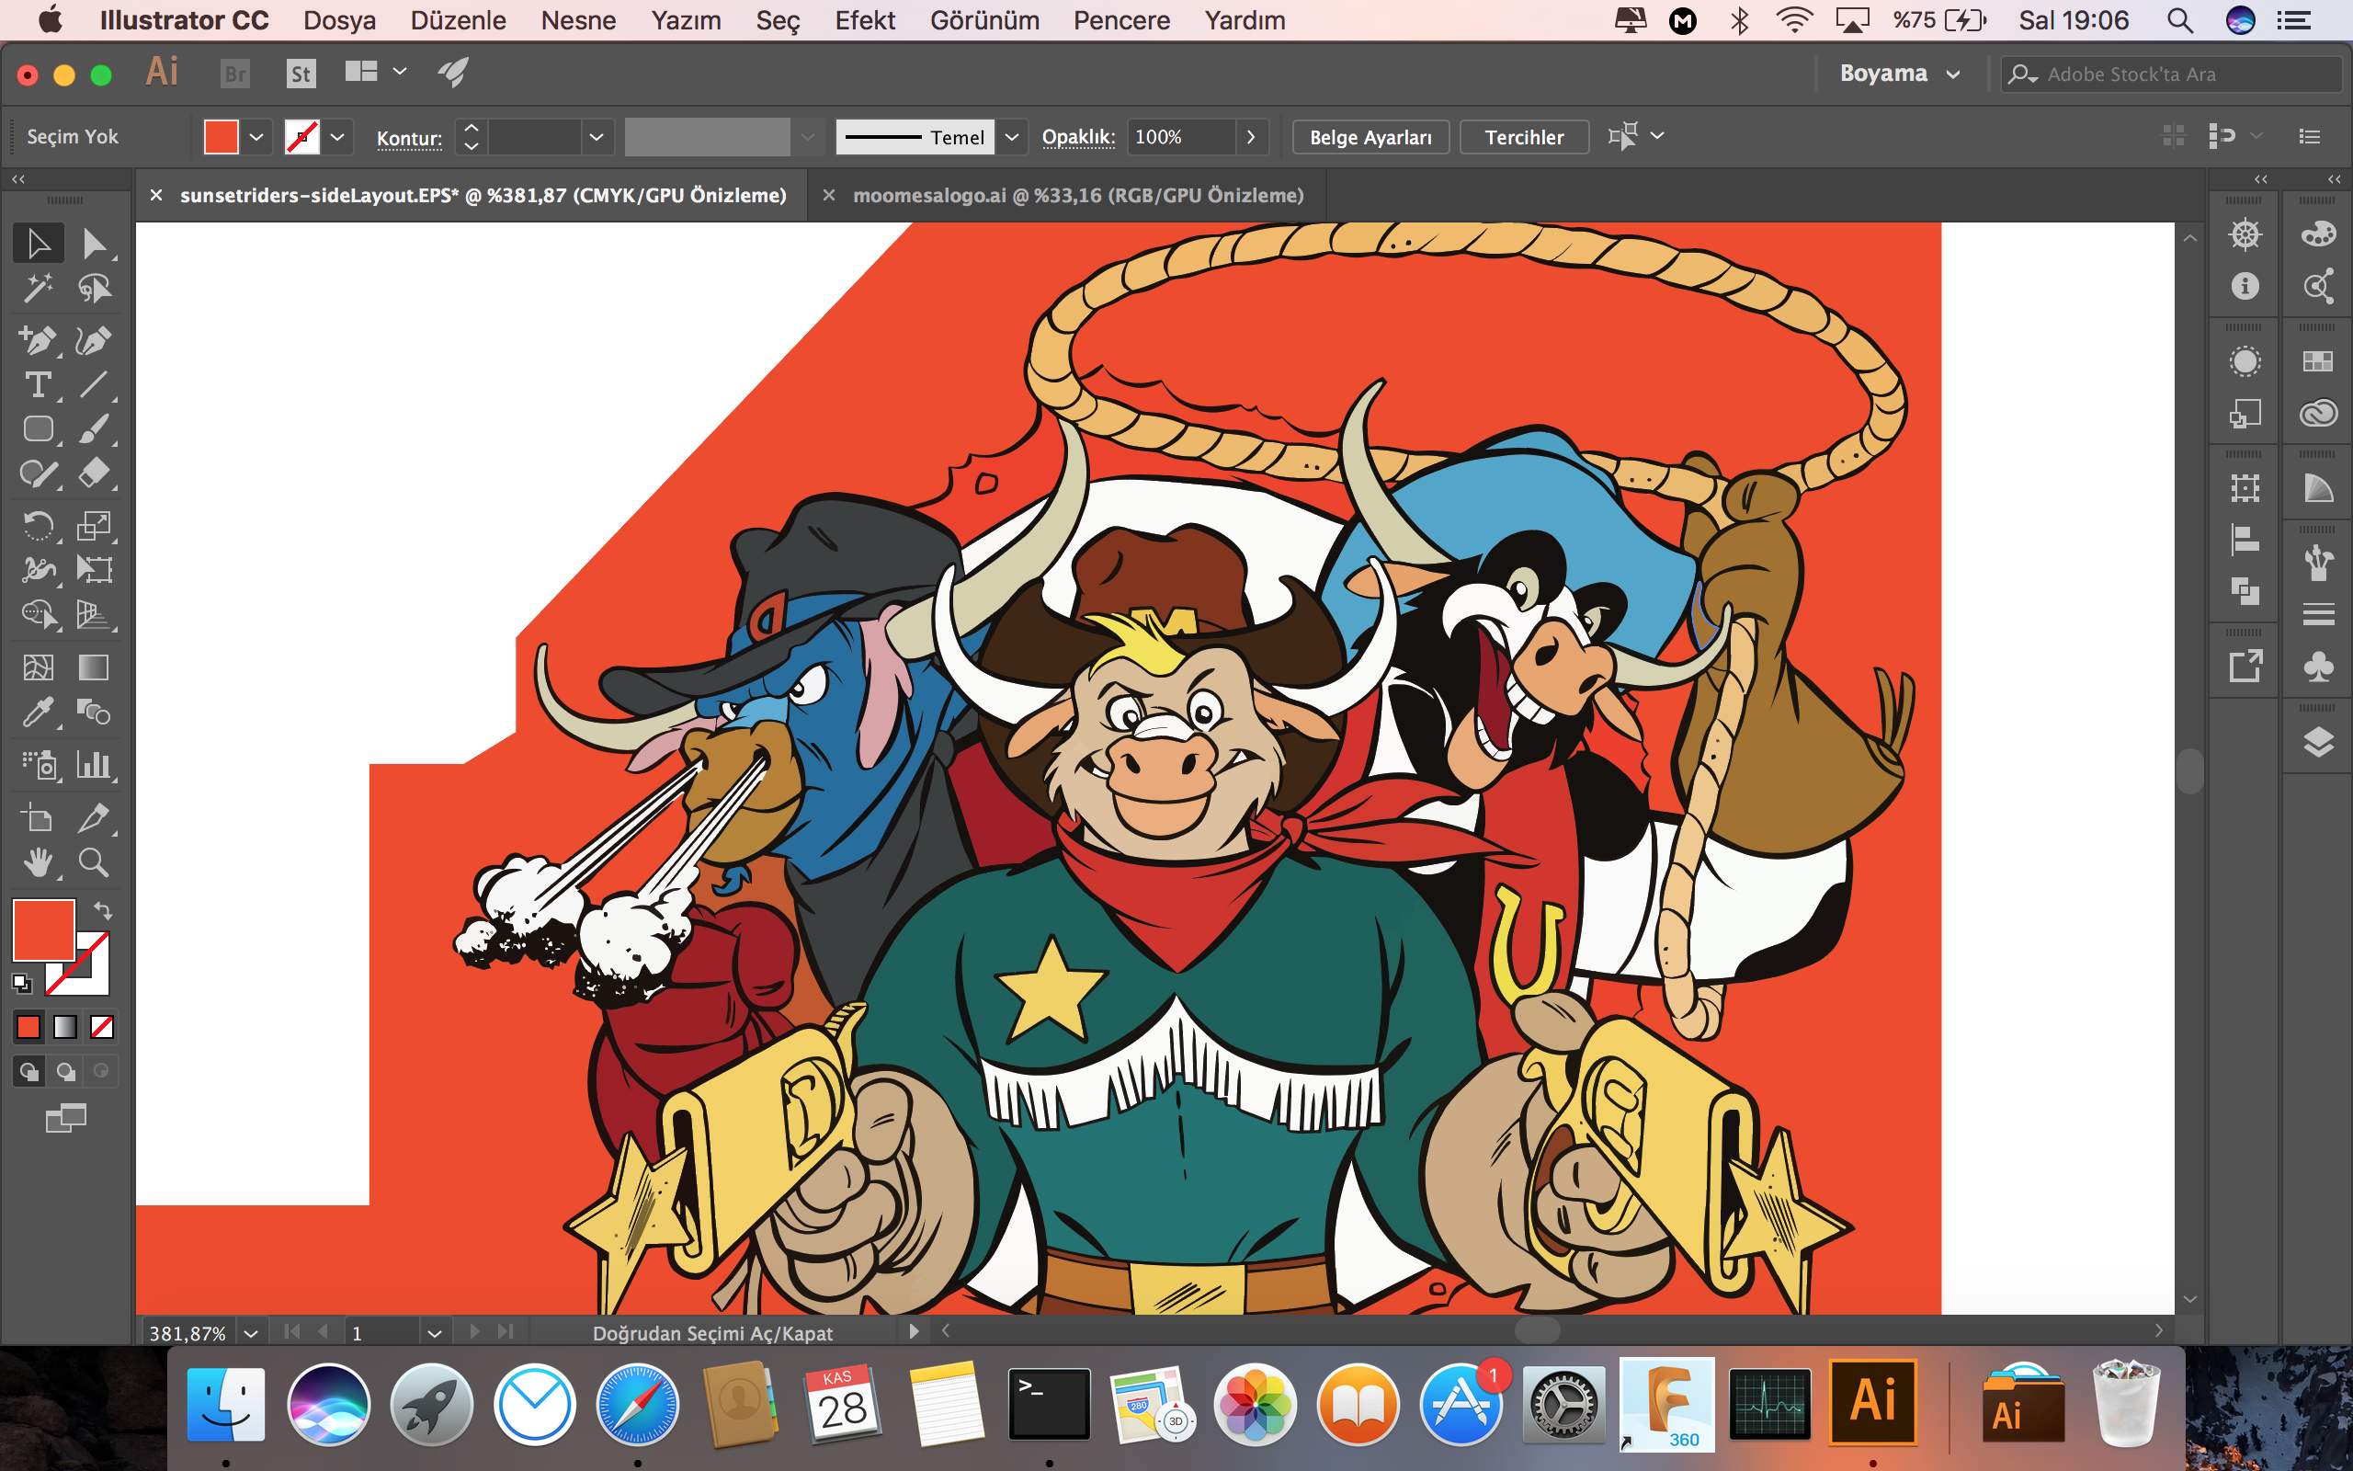Screen dimensions: 2353x1471
Task: Click the Opaklık transparency panel link
Action: click(x=1078, y=137)
